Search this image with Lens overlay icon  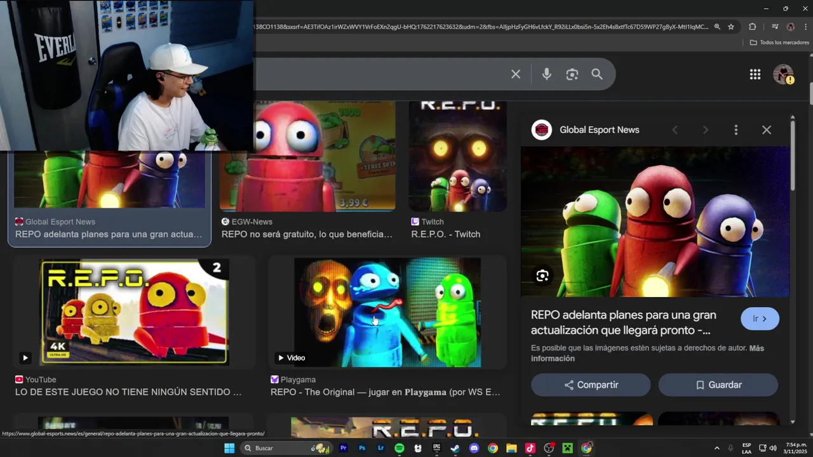(x=542, y=275)
